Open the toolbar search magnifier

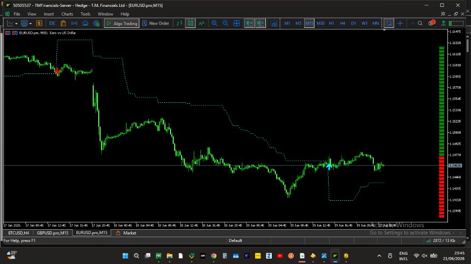pos(420,23)
